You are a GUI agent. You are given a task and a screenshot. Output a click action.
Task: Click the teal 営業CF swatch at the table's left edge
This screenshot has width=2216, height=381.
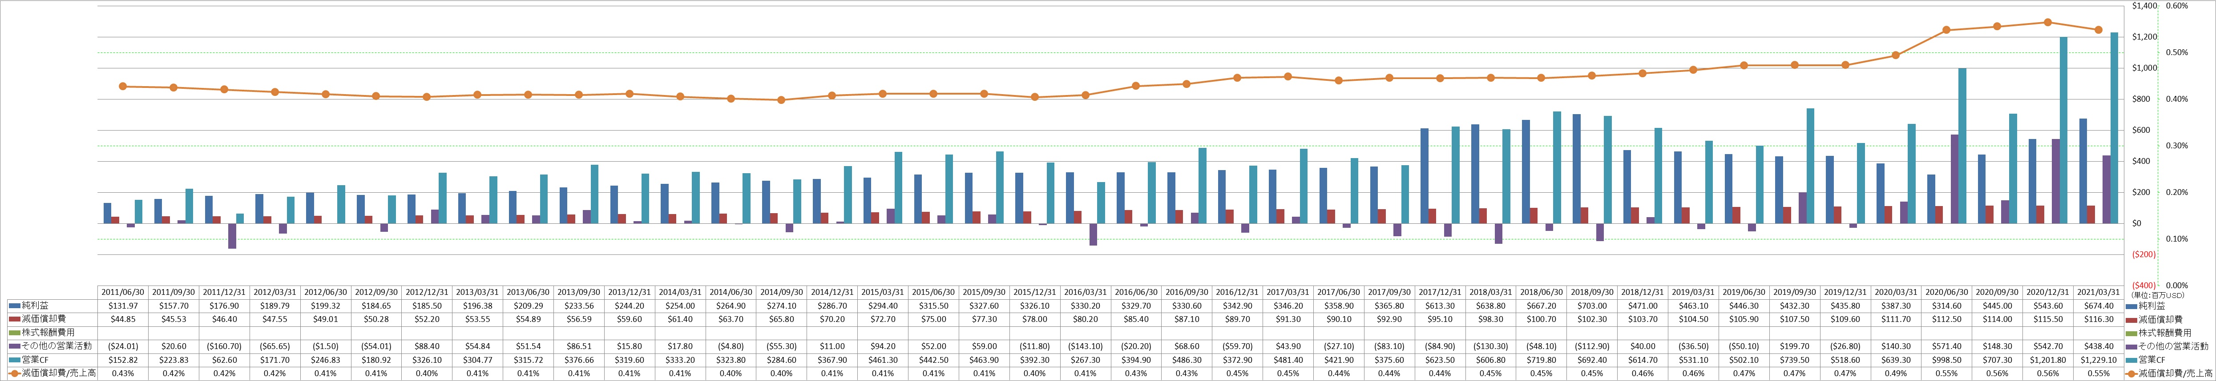coord(15,360)
